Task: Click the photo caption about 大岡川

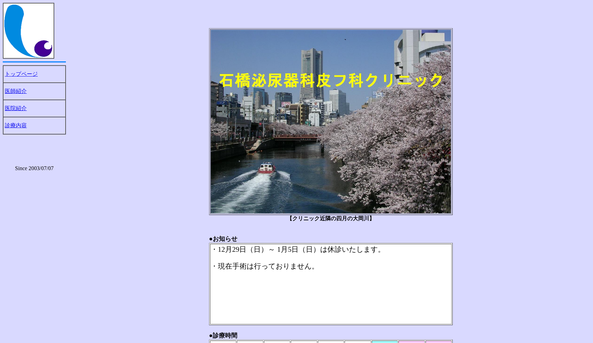Action: point(330,218)
